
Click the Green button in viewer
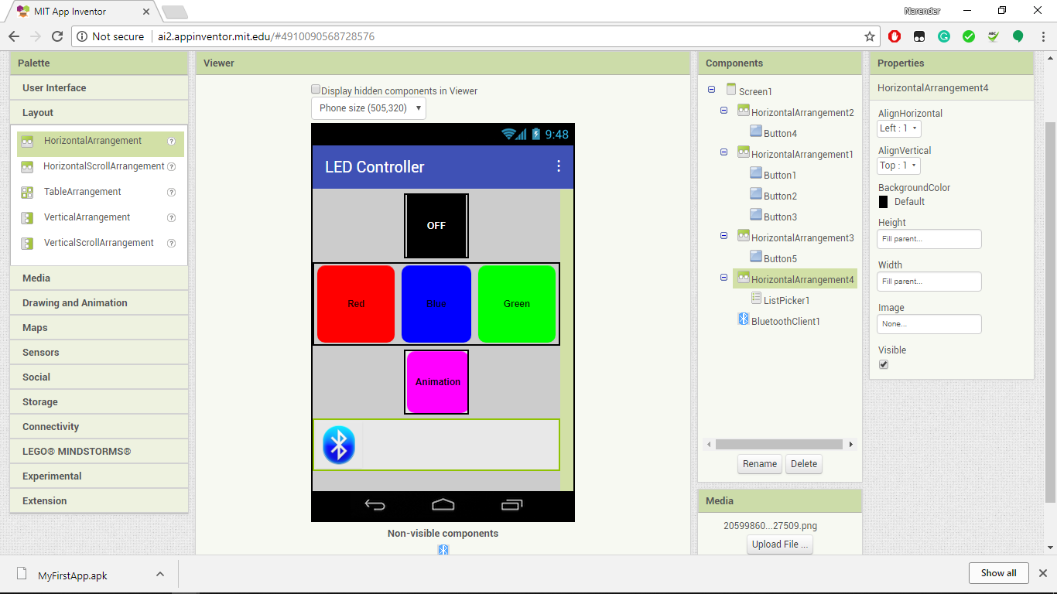point(517,304)
